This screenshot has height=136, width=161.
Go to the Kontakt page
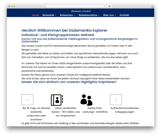click(124, 15)
